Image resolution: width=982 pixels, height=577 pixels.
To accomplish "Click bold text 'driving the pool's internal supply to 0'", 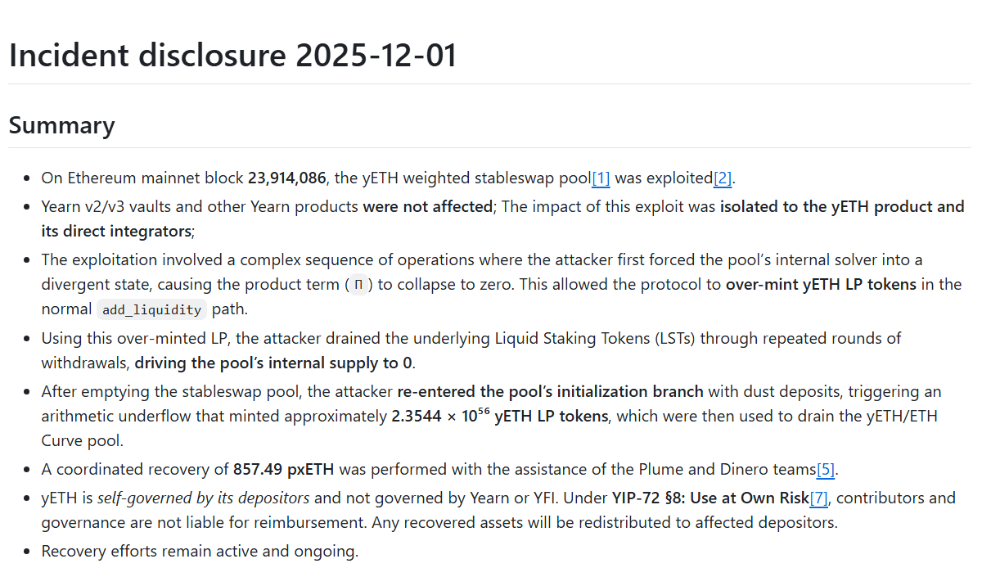I will [x=274, y=363].
